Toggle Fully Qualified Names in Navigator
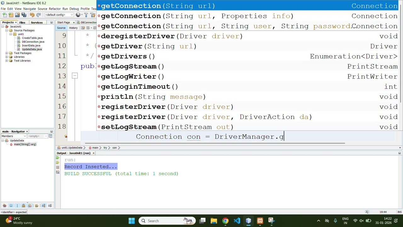The width and height of the screenshot is (403, 227). click(37, 206)
